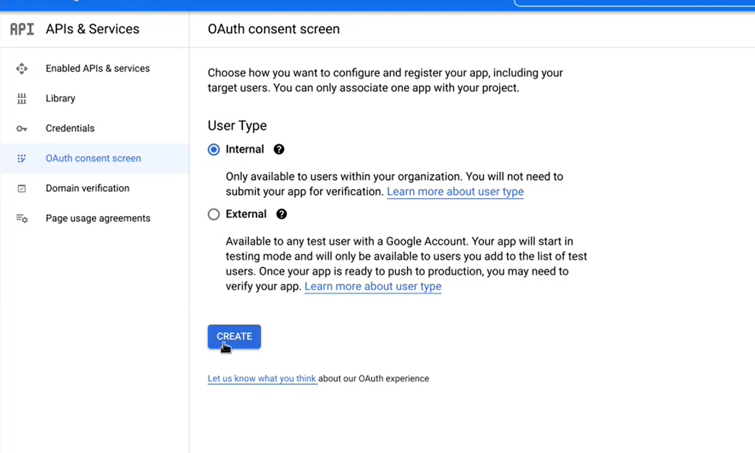Click the API logo icon

pyautogui.click(x=22, y=29)
